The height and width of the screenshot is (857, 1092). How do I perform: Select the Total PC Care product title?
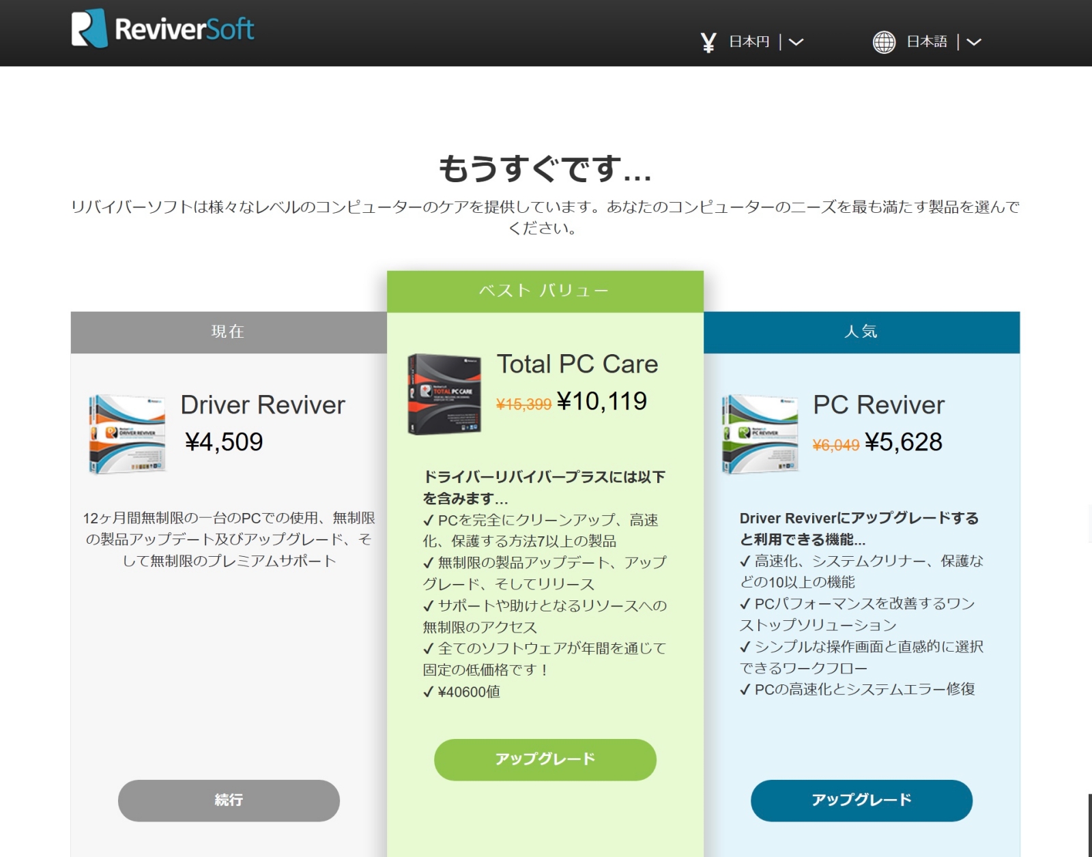[577, 364]
